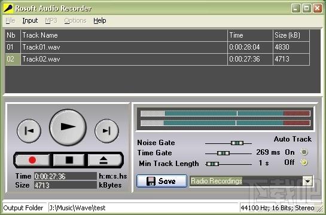The height and width of the screenshot is (215, 326).
Task: Select the Track02.wav row
Action: pyautogui.click(x=157, y=59)
